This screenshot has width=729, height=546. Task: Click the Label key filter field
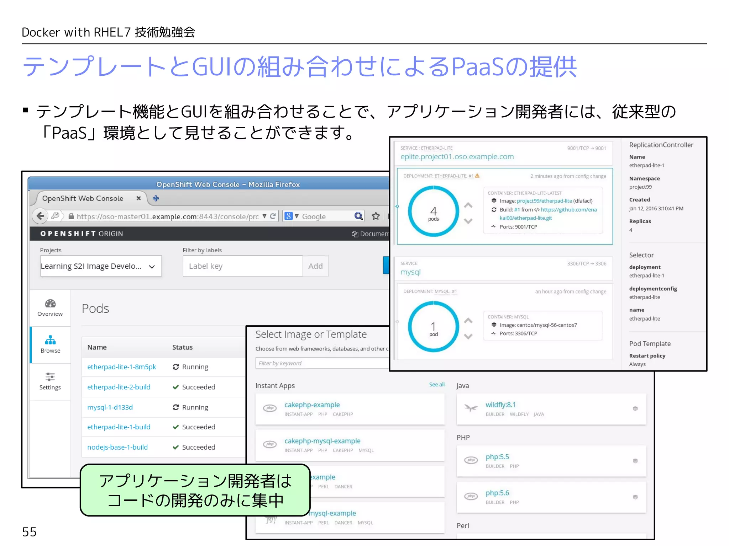[243, 266]
